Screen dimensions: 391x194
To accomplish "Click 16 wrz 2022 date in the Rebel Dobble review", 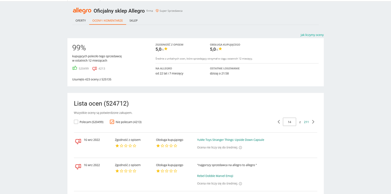I will 92,165.
